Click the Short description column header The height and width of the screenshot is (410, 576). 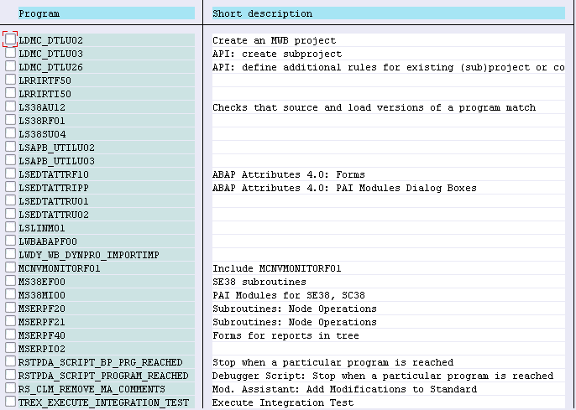pyautogui.click(x=388, y=13)
